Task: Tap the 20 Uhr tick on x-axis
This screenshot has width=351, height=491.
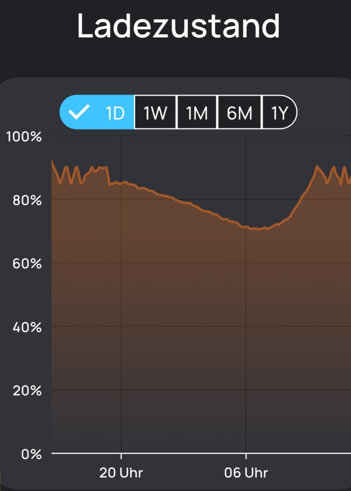Action: pyautogui.click(x=121, y=455)
